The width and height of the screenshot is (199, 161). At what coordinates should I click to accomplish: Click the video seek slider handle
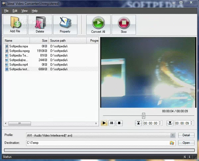click(x=144, y=116)
